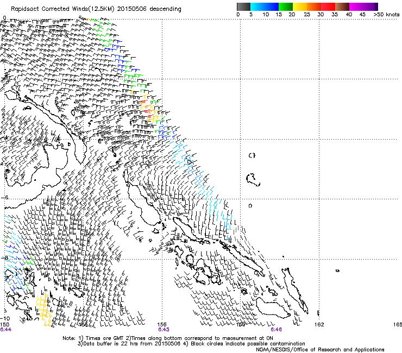Click the 'NOAA/NESDIS/Office of Research and Applications' credit
This screenshot has height=353, width=402.
pyautogui.click(x=320, y=350)
